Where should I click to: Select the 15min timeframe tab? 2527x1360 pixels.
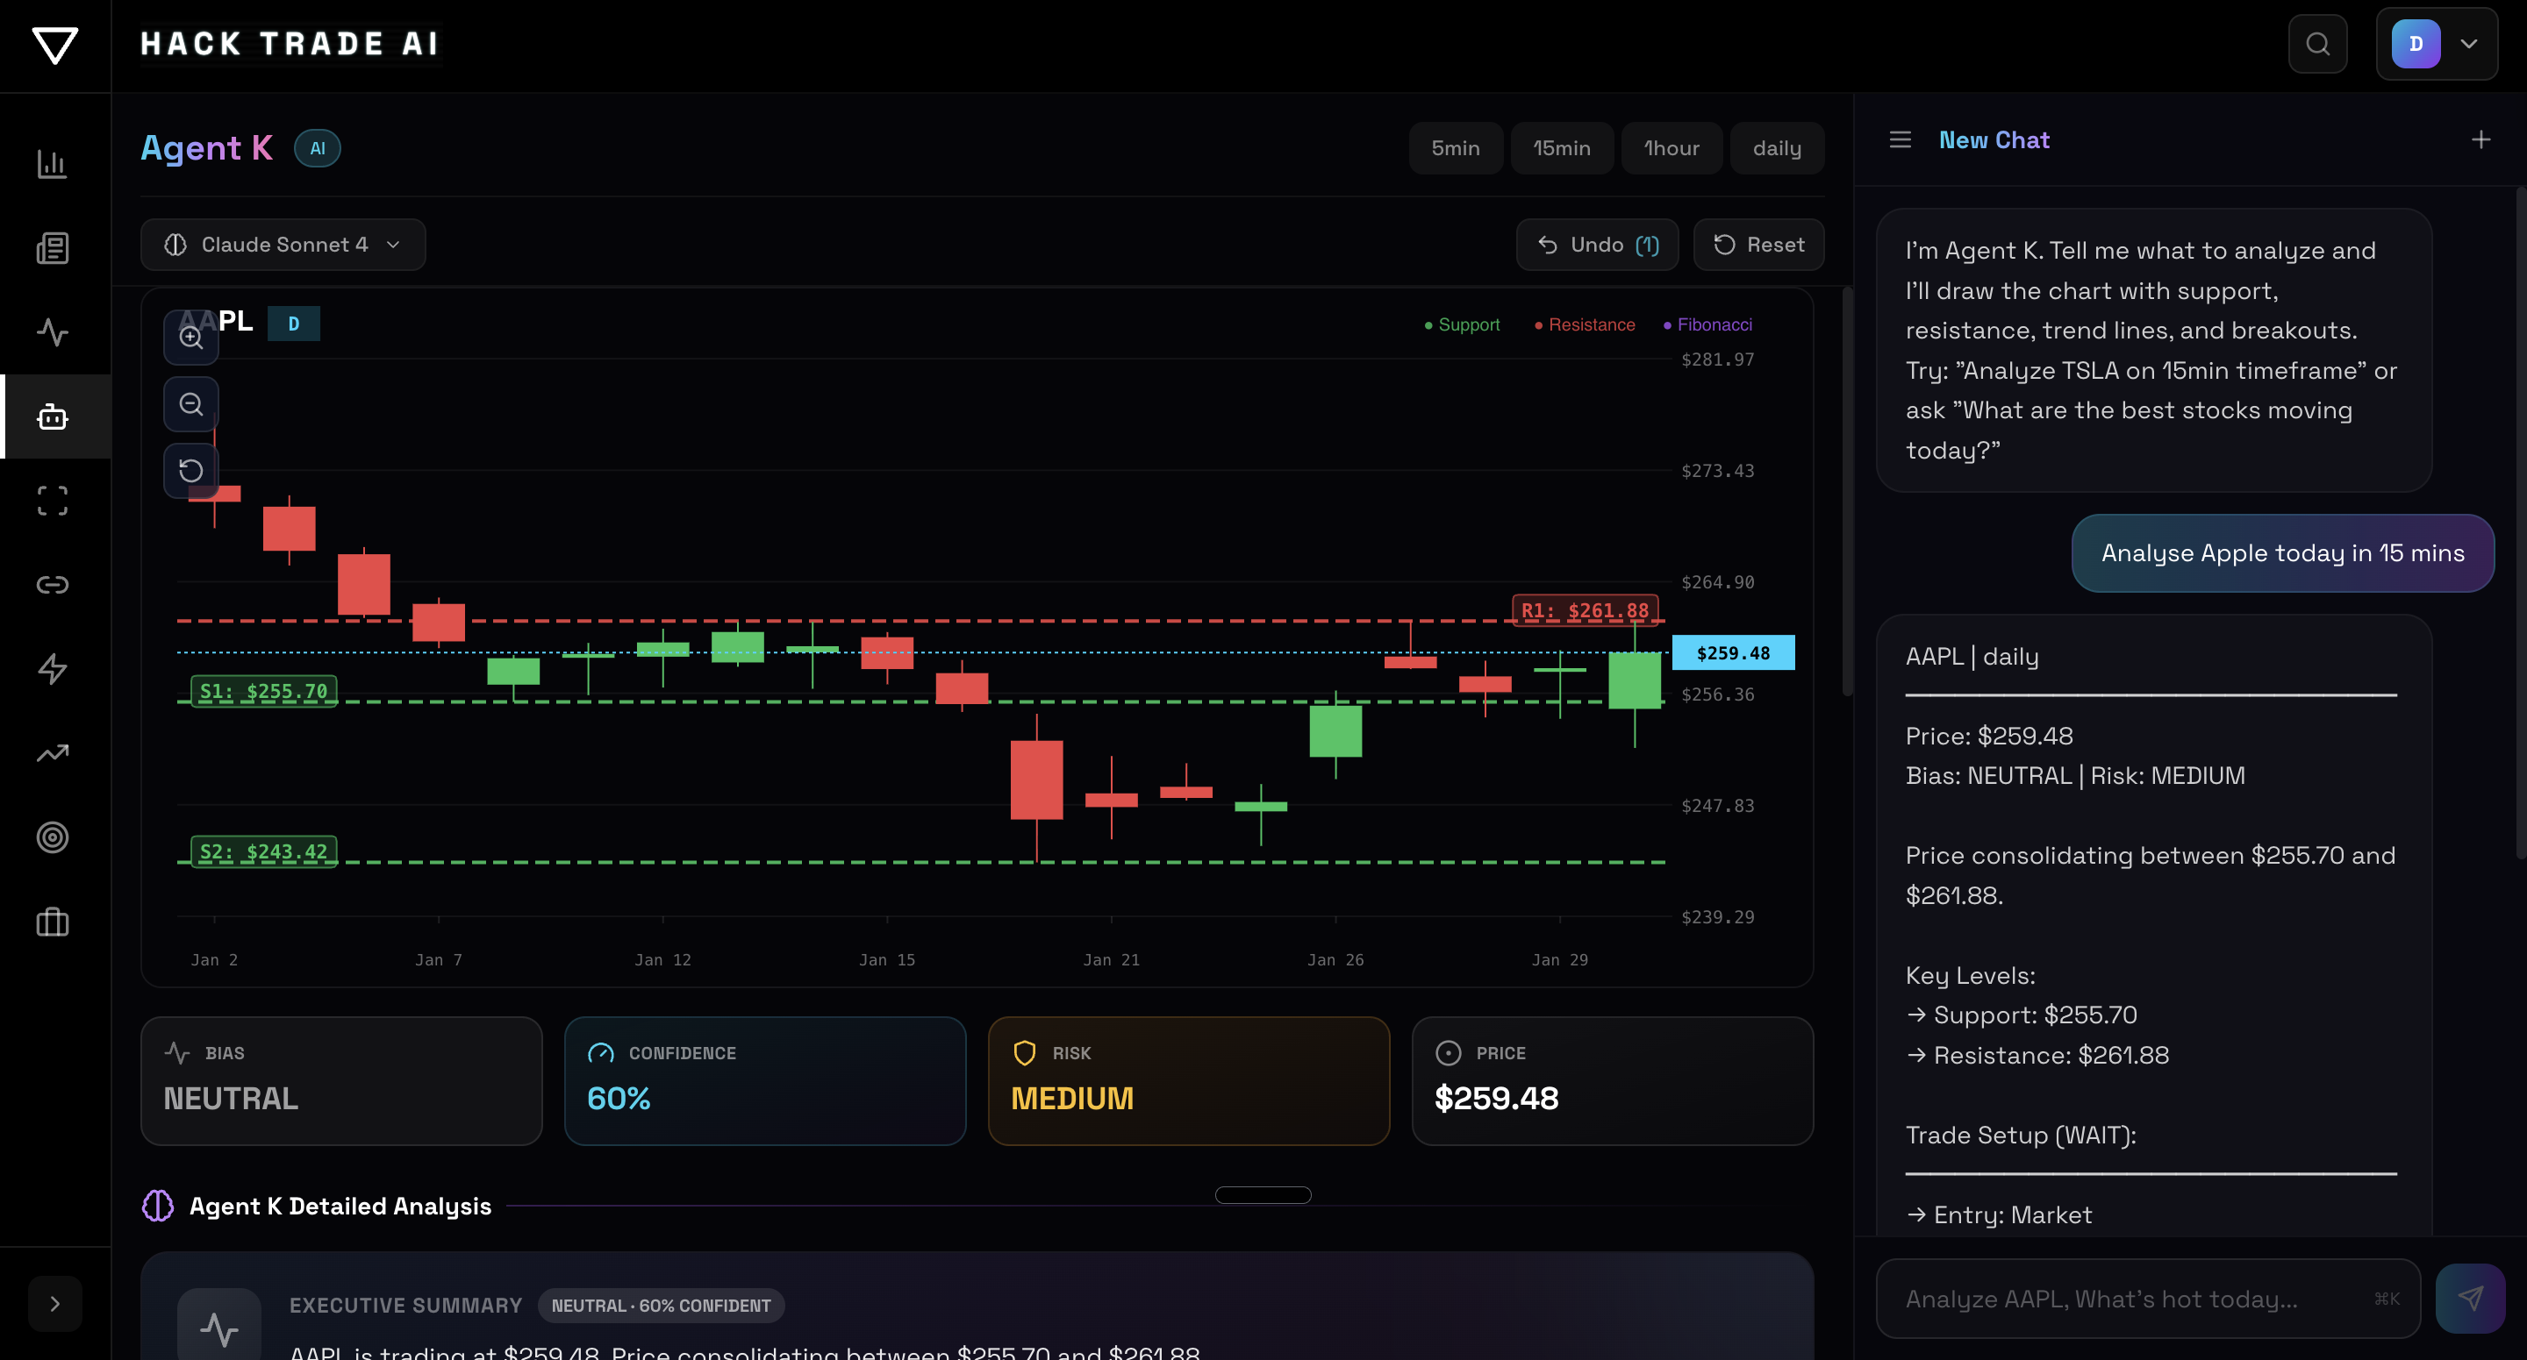coord(1562,148)
